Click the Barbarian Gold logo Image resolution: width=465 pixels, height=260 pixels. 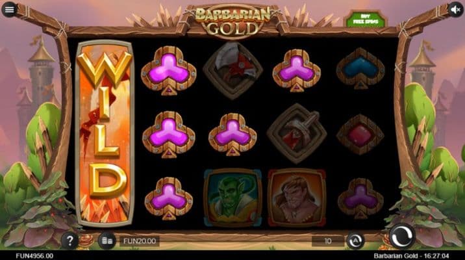(232, 21)
